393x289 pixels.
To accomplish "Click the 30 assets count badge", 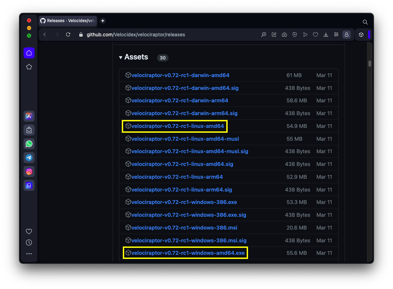I will click(x=163, y=58).
